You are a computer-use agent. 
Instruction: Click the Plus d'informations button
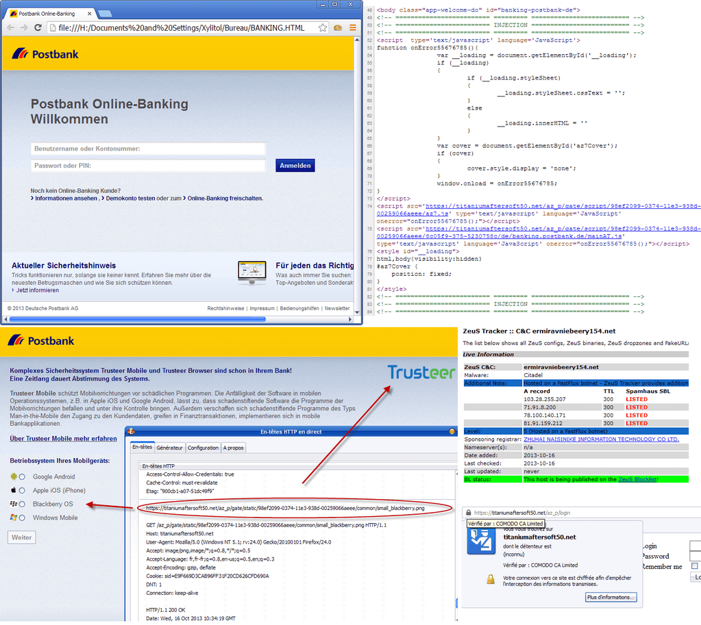pyautogui.click(x=611, y=598)
